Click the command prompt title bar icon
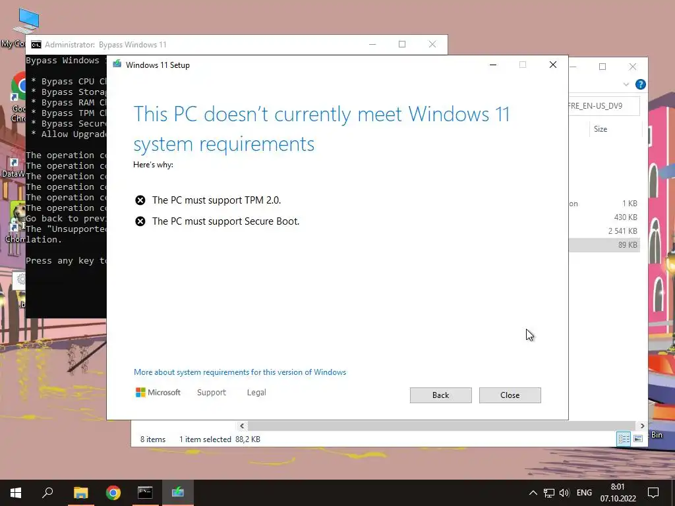675x506 pixels. click(36, 45)
